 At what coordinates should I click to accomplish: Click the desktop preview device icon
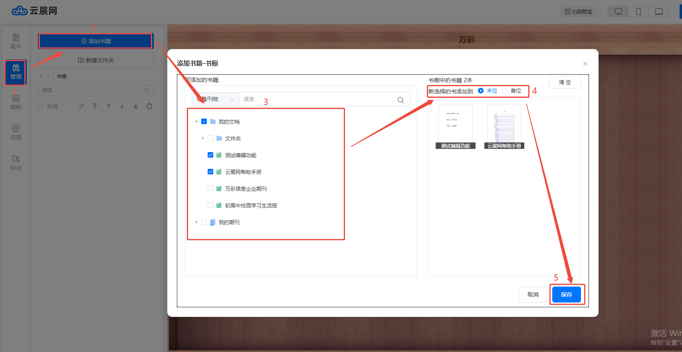coord(618,12)
